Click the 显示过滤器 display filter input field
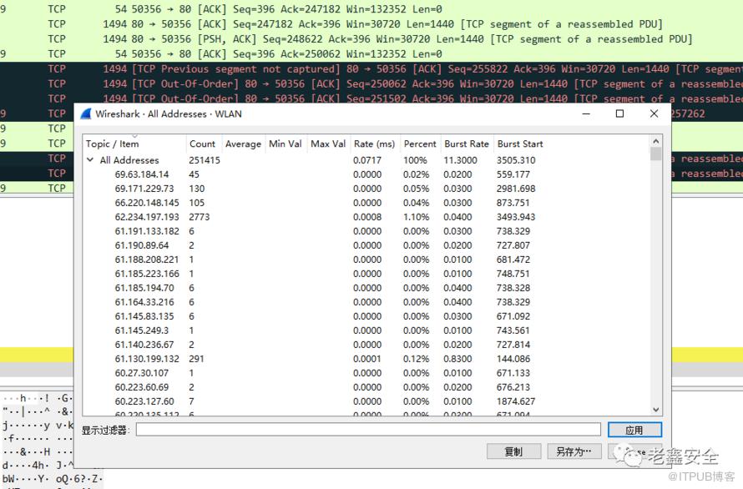 (367, 430)
